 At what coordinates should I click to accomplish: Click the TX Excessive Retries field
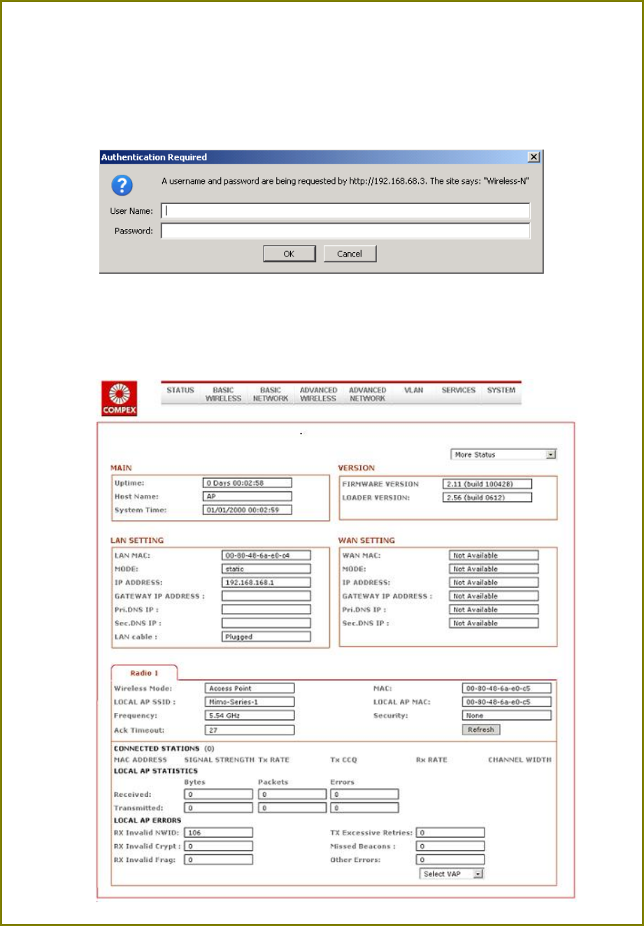(450, 833)
